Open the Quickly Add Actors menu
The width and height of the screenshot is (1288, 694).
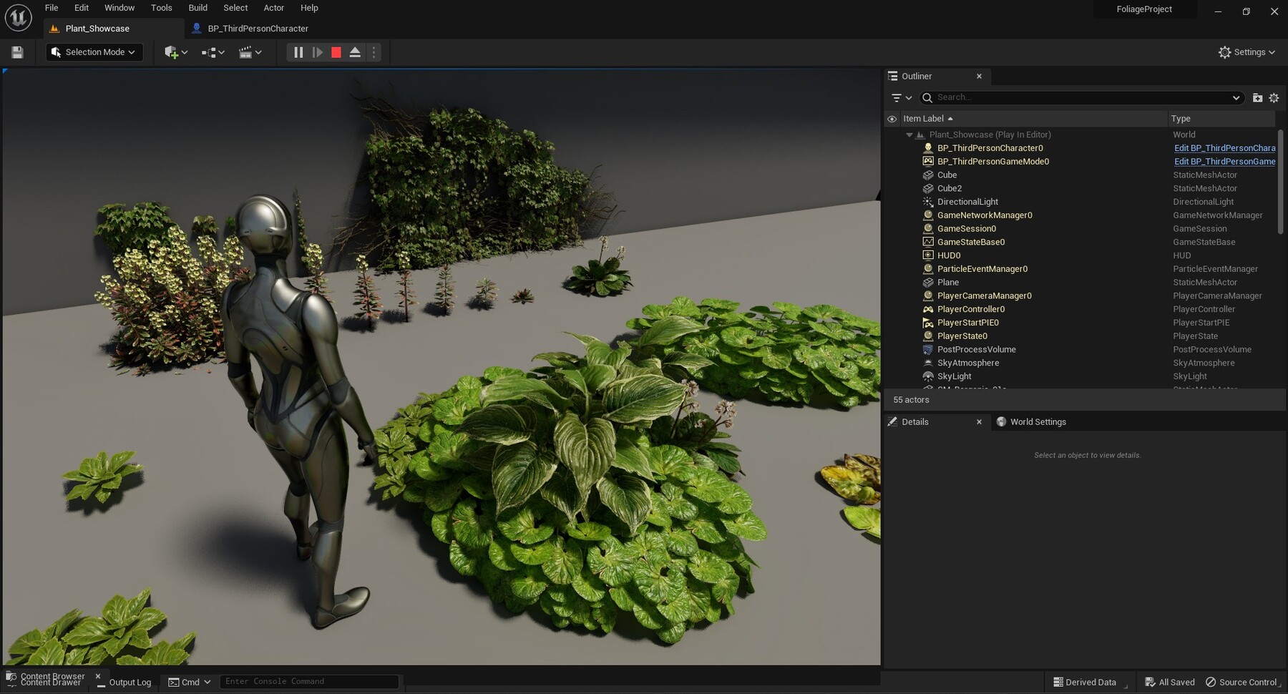(x=174, y=52)
